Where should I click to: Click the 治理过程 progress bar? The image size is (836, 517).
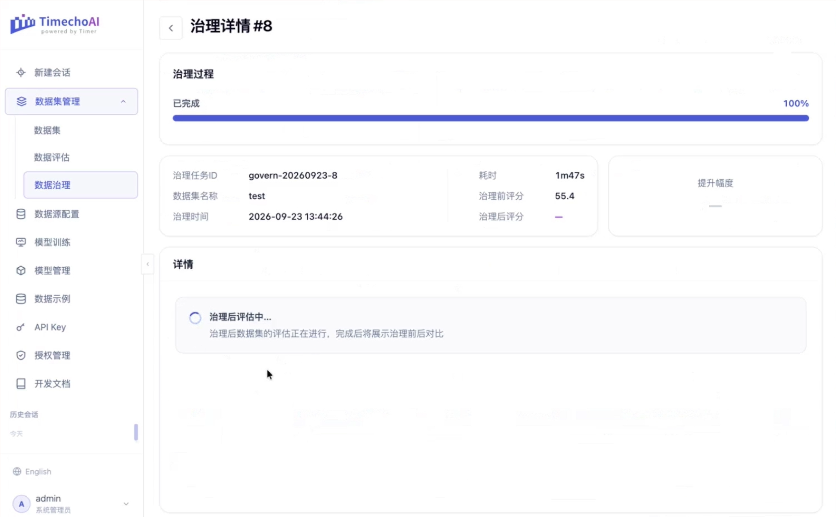(491, 118)
